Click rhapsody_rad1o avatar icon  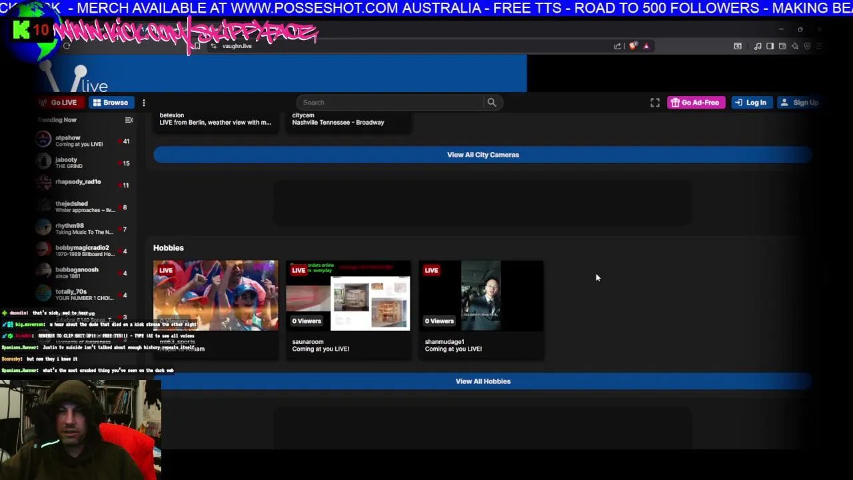pos(43,183)
